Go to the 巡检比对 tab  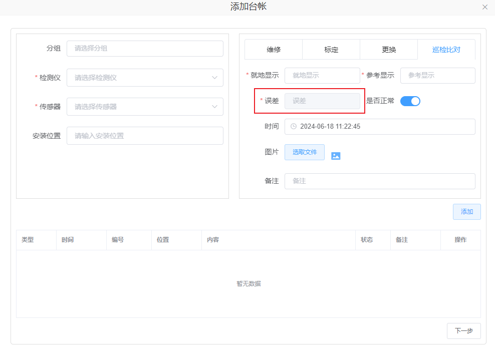coord(446,50)
